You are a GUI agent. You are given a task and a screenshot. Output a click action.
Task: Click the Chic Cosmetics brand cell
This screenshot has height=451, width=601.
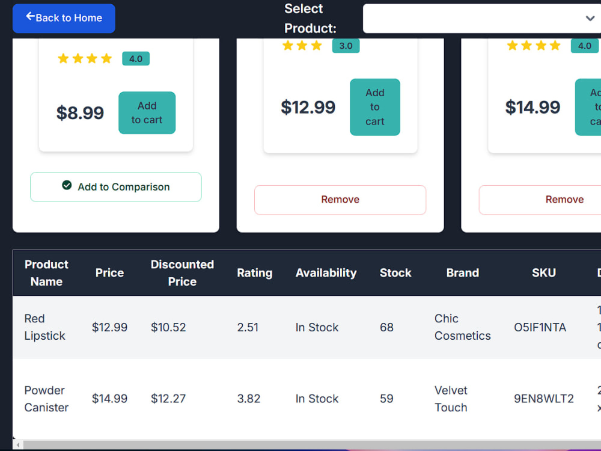[463, 327]
